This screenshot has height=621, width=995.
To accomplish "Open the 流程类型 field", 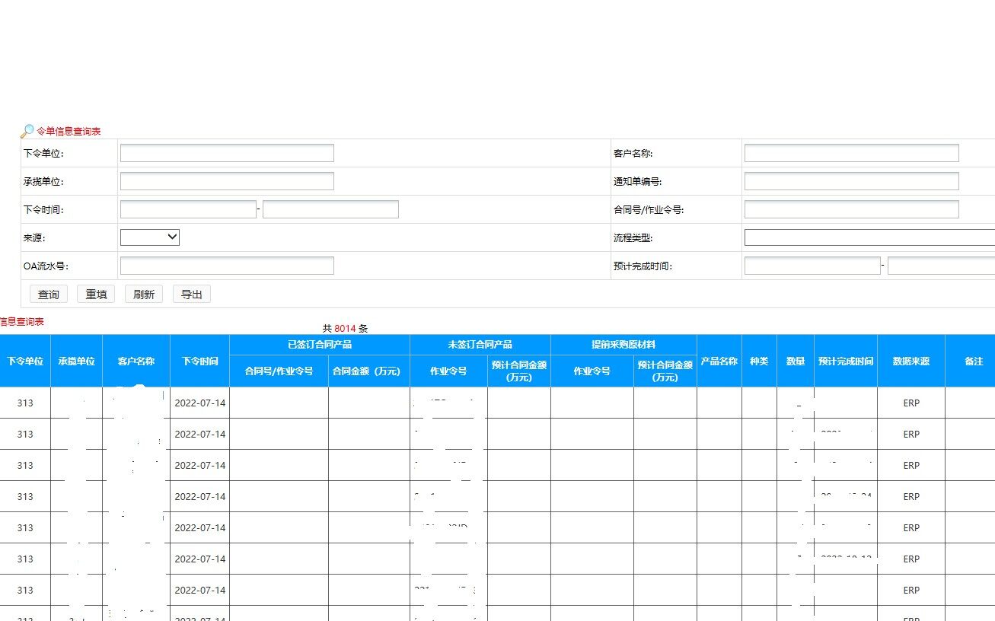I will pos(869,237).
